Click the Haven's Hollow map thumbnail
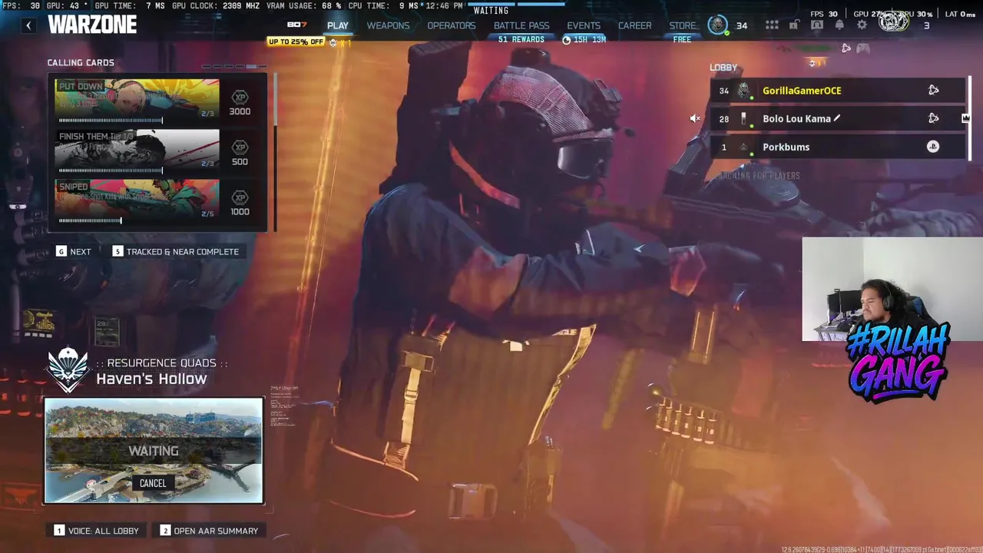The height and width of the screenshot is (553, 983). [x=154, y=451]
